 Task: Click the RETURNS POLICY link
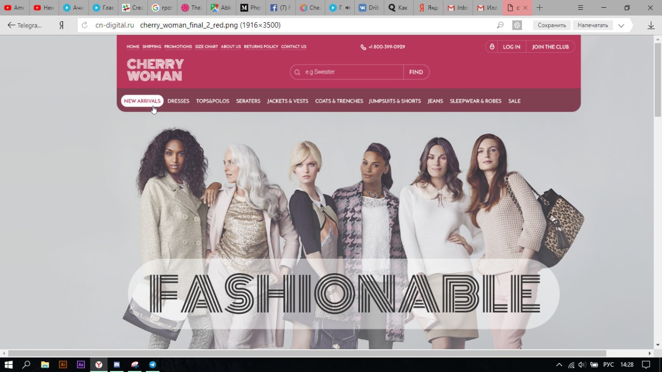[x=261, y=47]
